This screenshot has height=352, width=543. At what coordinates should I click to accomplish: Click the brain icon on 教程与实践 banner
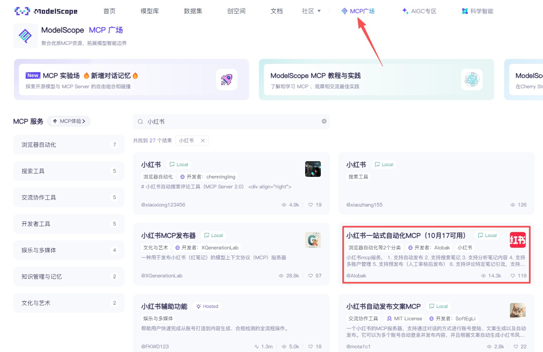(472, 80)
